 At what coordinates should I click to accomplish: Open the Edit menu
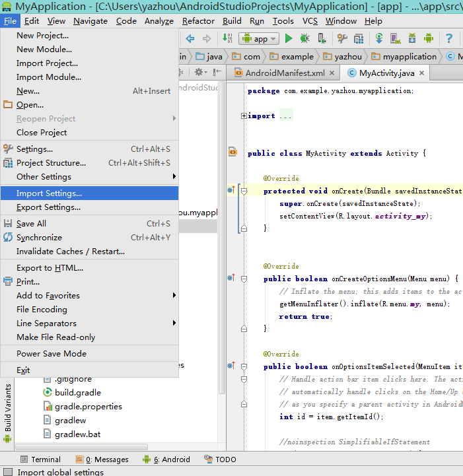[32, 21]
